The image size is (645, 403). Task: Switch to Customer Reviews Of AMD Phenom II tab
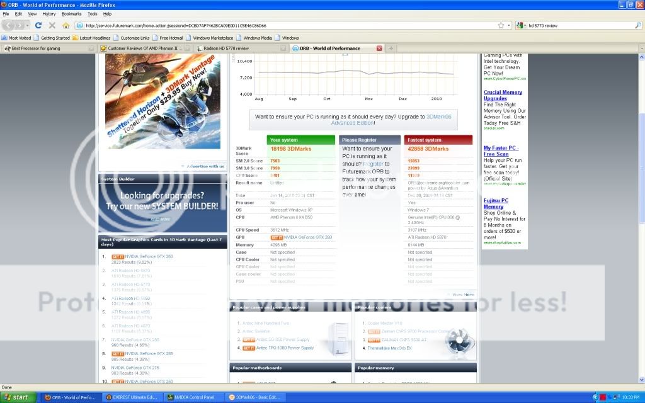click(146, 48)
